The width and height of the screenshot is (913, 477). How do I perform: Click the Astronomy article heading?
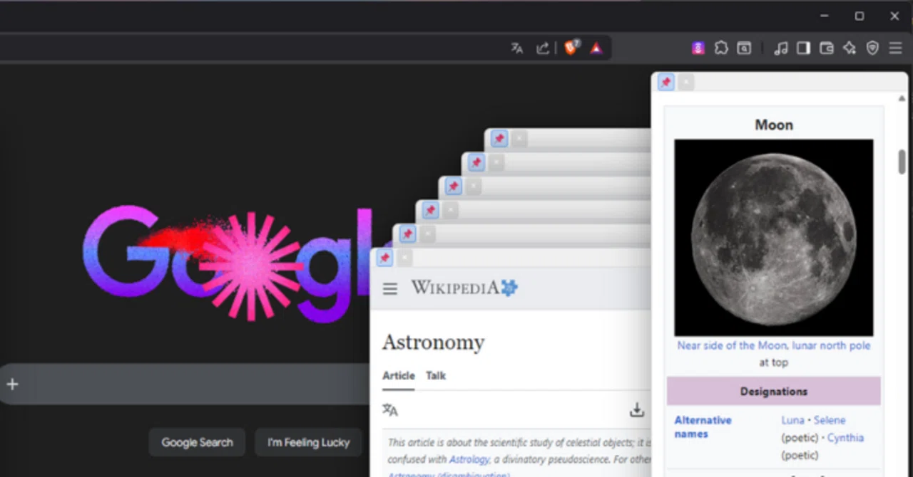click(x=434, y=342)
